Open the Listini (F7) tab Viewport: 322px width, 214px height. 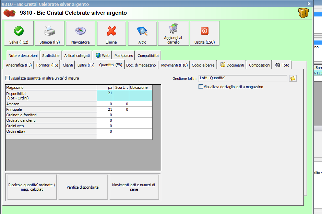[x=86, y=65]
